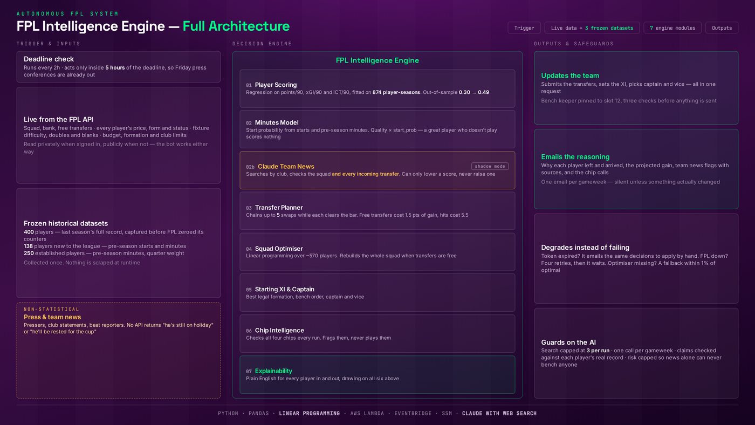755x425 pixels.
Task: Select the 06 Chip Intelligence module
Action: (377, 334)
